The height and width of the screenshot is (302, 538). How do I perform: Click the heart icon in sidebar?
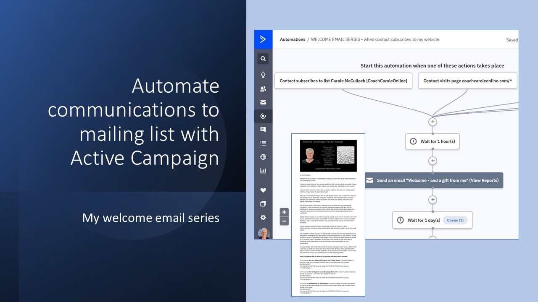point(263,190)
